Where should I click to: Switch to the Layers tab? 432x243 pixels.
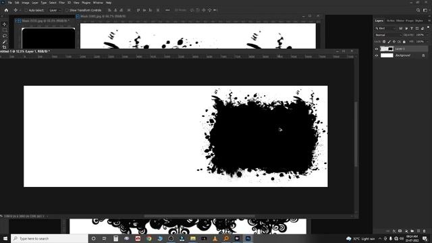pyautogui.click(x=379, y=21)
